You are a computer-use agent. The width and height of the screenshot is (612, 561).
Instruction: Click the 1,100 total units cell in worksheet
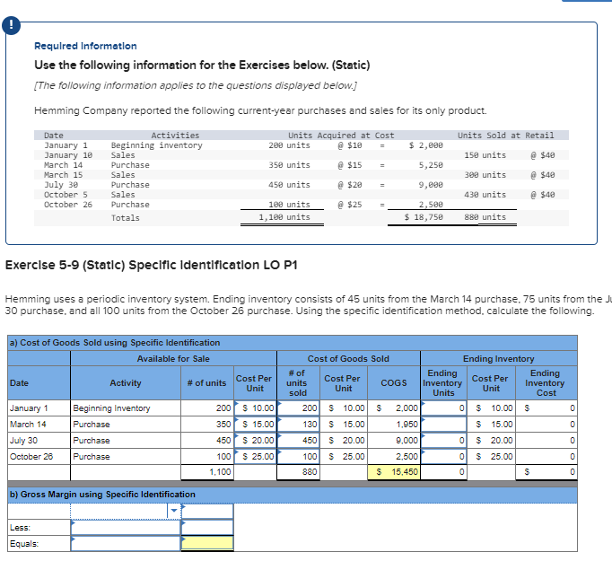click(207, 472)
